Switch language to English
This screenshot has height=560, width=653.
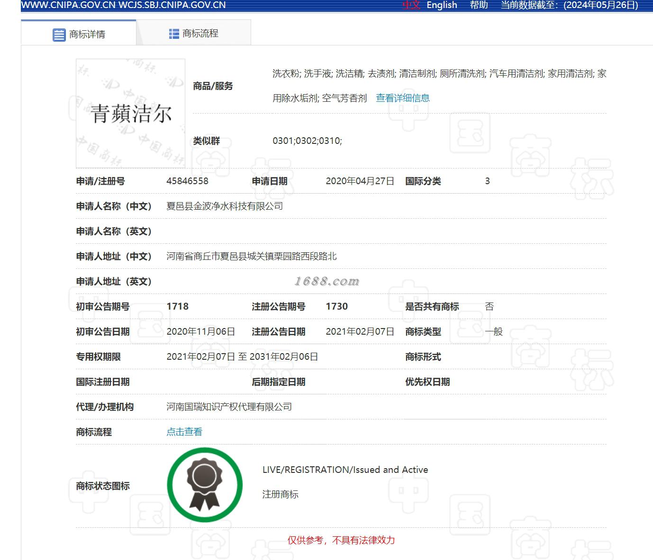point(442,5)
